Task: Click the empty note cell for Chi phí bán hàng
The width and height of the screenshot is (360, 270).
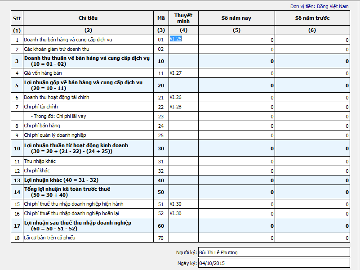Action: pyautogui.click(x=183, y=126)
